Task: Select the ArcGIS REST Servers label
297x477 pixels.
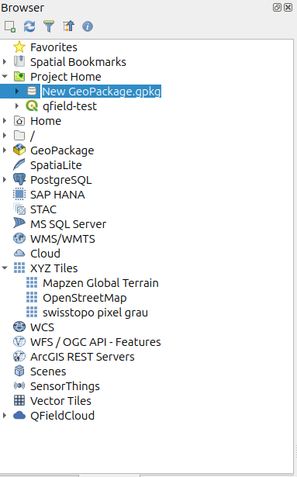Action: [82, 357]
